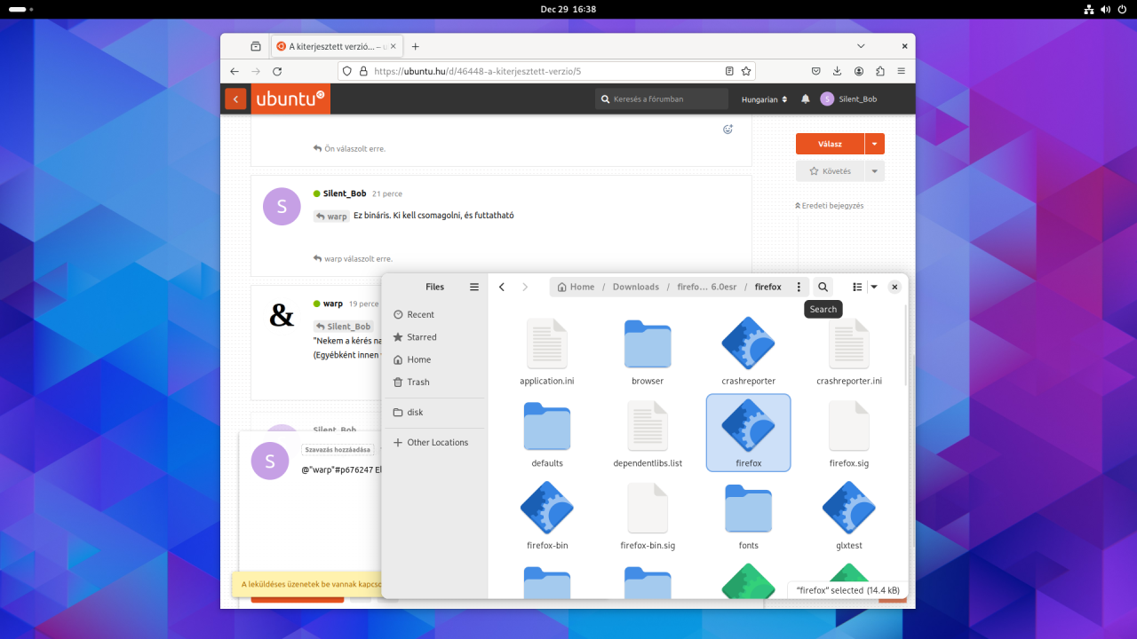
Task: Open Firefox tab overview icon
Action: pos(256,46)
